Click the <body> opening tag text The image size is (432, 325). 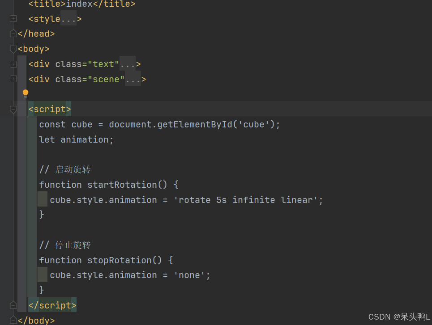[34, 49]
